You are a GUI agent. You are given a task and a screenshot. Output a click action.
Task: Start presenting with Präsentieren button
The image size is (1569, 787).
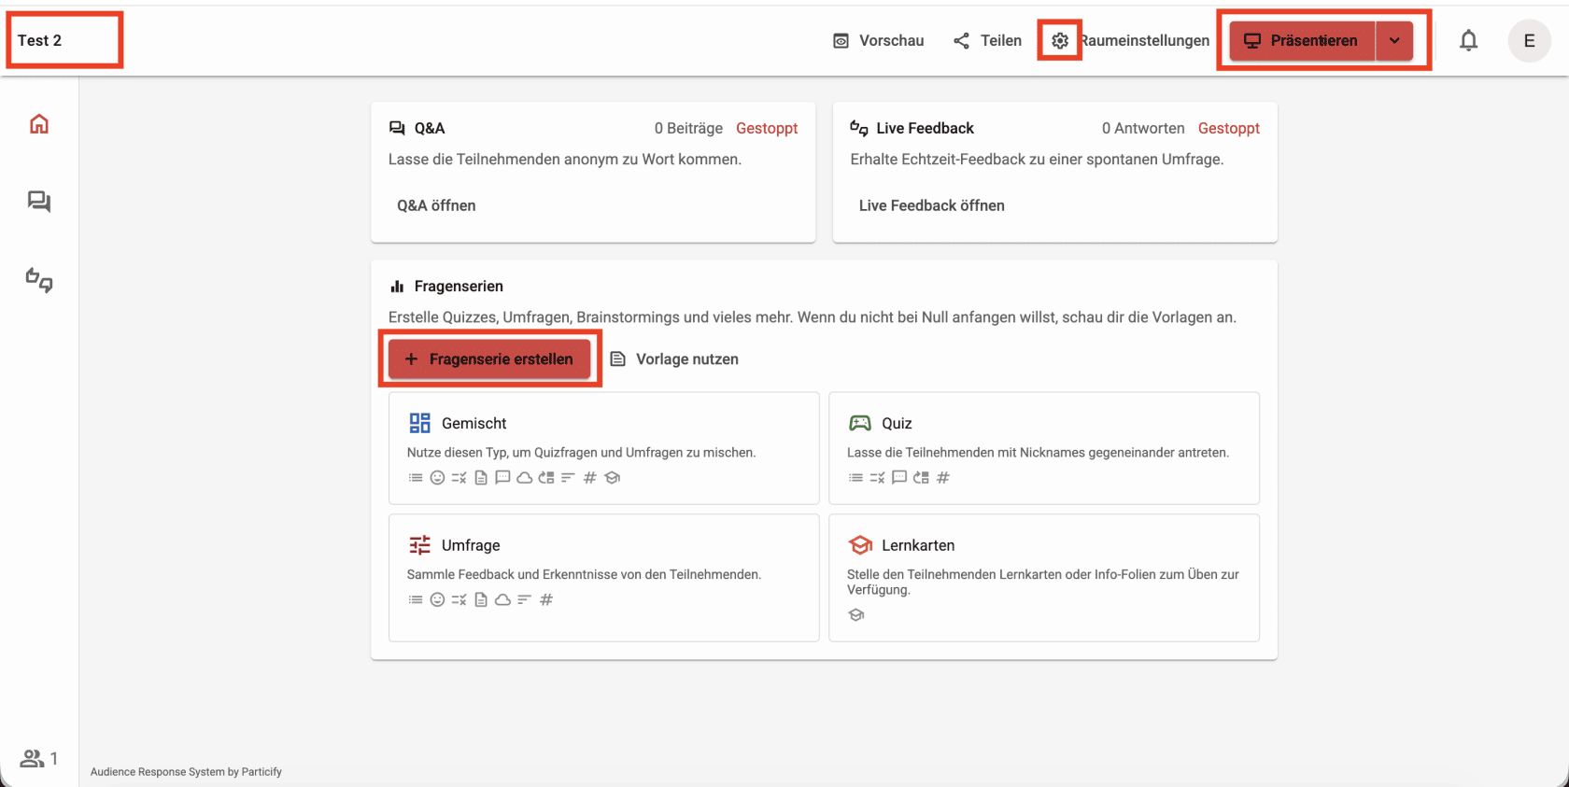click(1302, 41)
